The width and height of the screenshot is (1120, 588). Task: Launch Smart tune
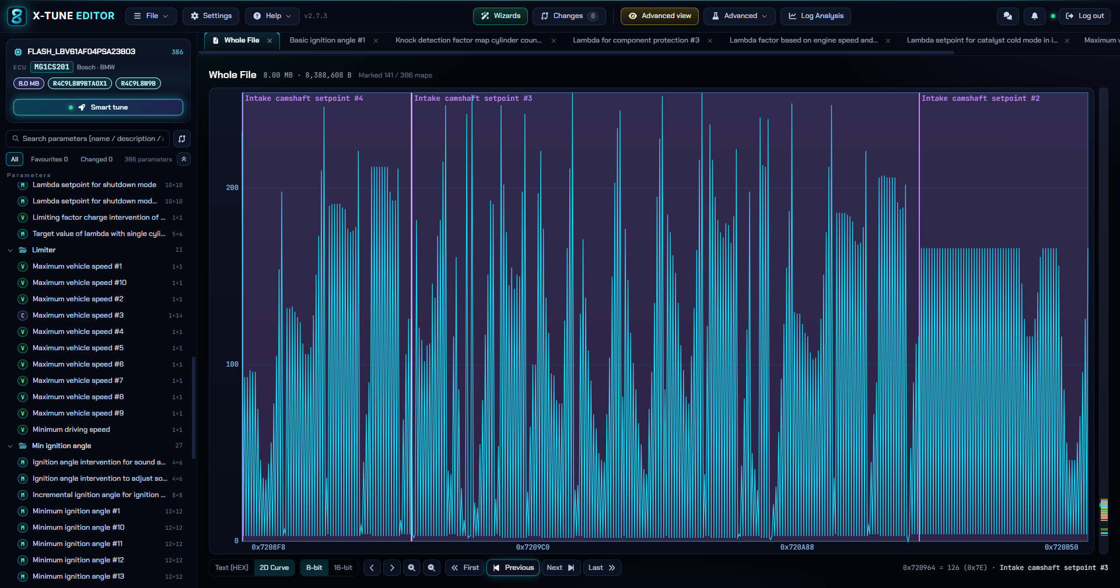pos(98,107)
